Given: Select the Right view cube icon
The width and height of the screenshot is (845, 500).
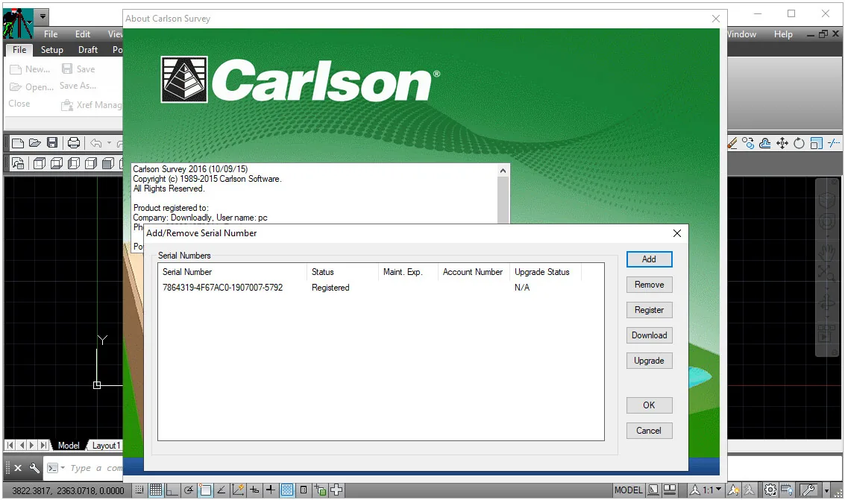Looking at the screenshot, I should [x=91, y=163].
